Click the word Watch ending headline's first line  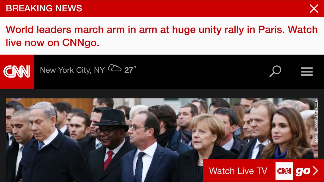[303, 30]
